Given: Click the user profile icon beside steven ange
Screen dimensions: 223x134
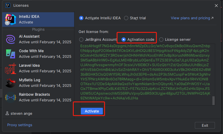Looking at the screenshot, I should (x=7, y=113).
